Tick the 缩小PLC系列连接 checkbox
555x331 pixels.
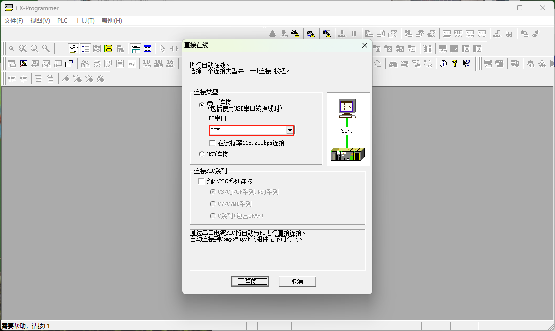pyautogui.click(x=201, y=181)
